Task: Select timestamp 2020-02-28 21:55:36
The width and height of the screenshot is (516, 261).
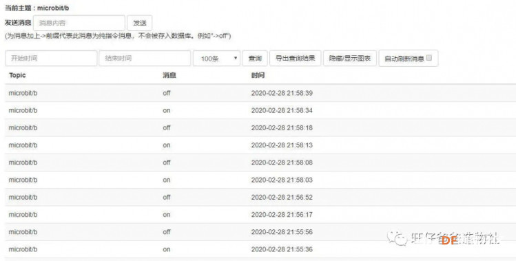Action: [x=282, y=249]
